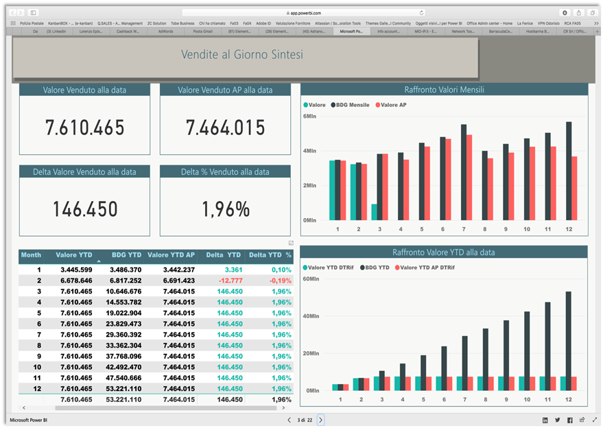
Task: Click the Safari share toolbar icon
Action: (x=579, y=13)
